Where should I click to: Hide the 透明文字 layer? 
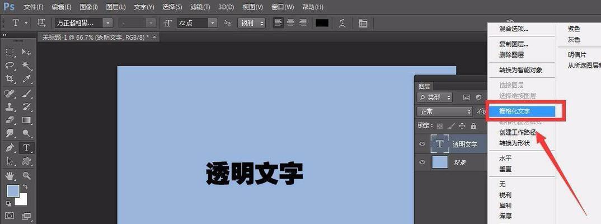tap(422, 144)
